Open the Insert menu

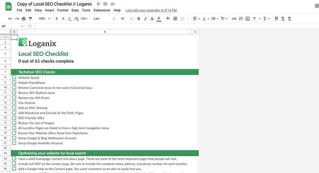point(49,10)
